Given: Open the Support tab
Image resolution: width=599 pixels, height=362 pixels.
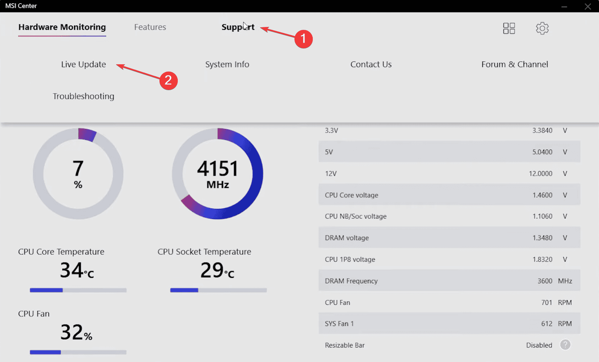Looking at the screenshot, I should point(238,27).
